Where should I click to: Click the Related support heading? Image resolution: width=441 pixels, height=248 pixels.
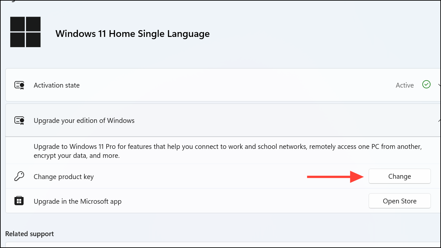point(30,234)
